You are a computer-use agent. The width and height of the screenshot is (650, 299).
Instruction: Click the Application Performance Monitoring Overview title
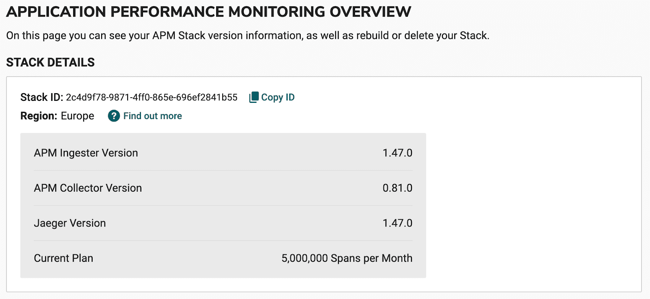click(208, 11)
